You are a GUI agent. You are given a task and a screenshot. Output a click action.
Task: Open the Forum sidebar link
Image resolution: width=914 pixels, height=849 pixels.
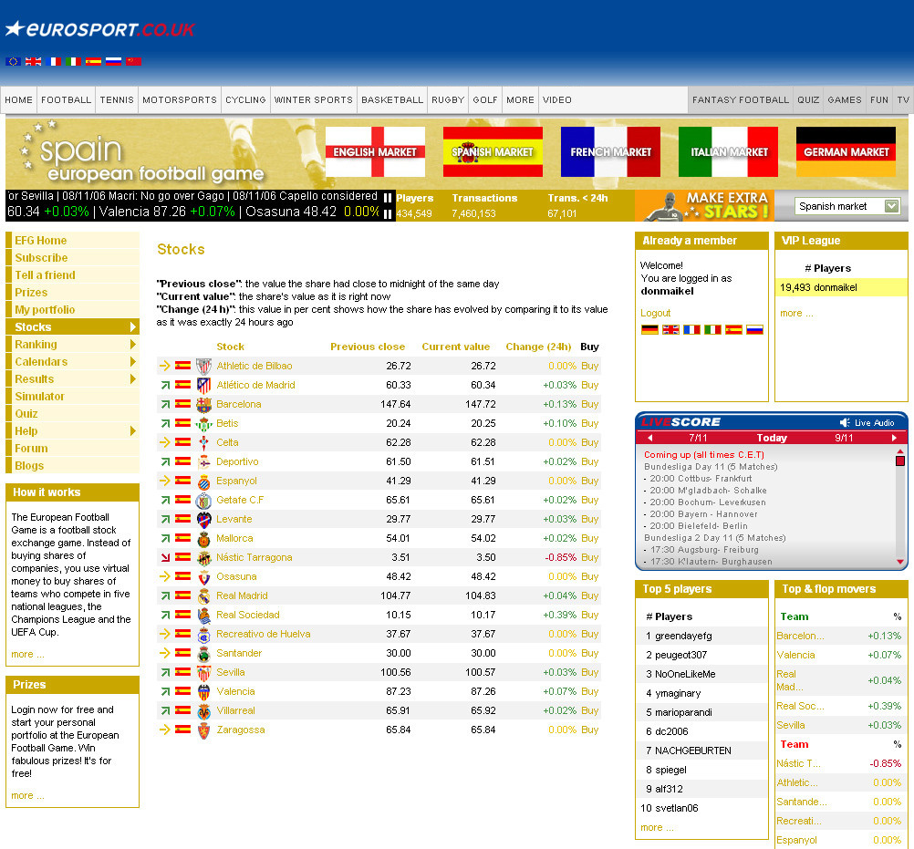(32, 449)
